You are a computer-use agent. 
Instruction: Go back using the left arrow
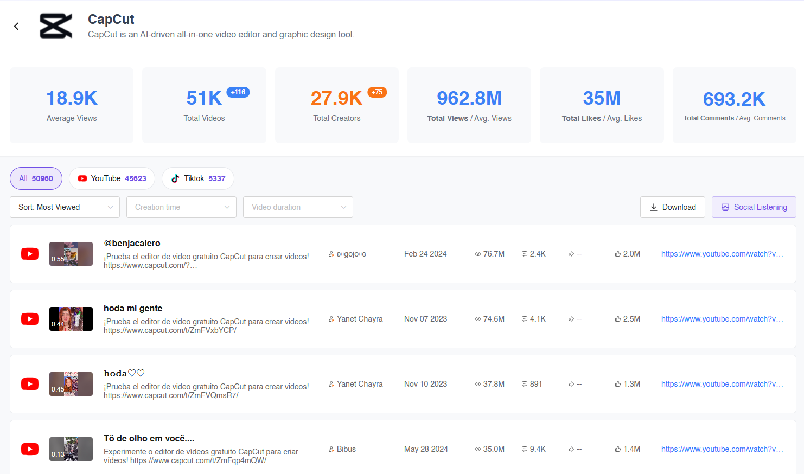coord(16,26)
